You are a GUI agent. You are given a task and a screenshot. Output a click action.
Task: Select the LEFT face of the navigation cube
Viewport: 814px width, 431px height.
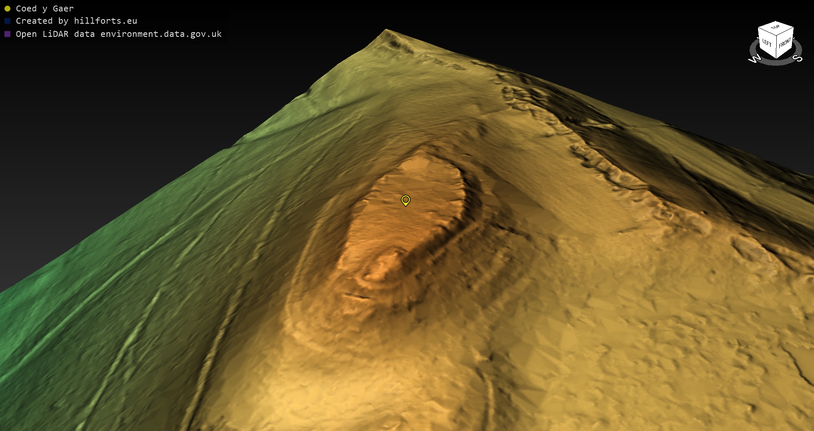[767, 42]
